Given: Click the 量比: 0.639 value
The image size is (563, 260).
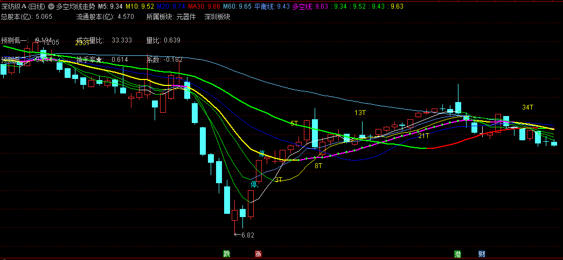Looking at the screenshot, I should pyautogui.click(x=163, y=40).
